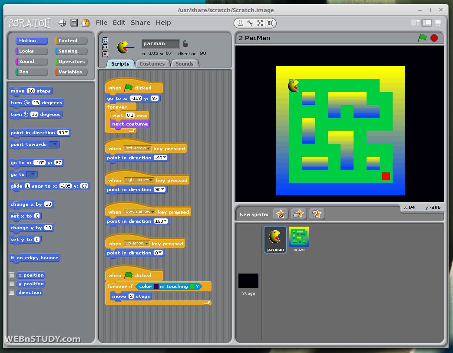Stop all scripts with red button
The height and width of the screenshot is (353, 453).
(434, 38)
